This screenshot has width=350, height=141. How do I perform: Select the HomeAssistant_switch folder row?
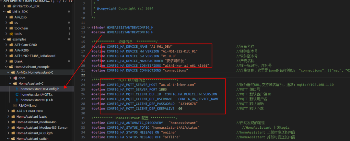(x=37, y=138)
